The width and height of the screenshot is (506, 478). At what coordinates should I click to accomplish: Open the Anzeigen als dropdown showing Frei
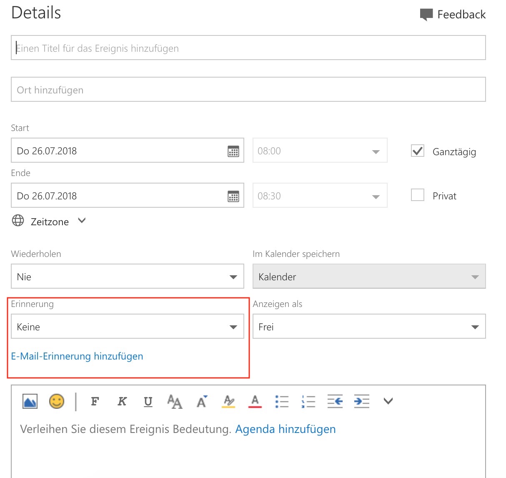point(369,327)
